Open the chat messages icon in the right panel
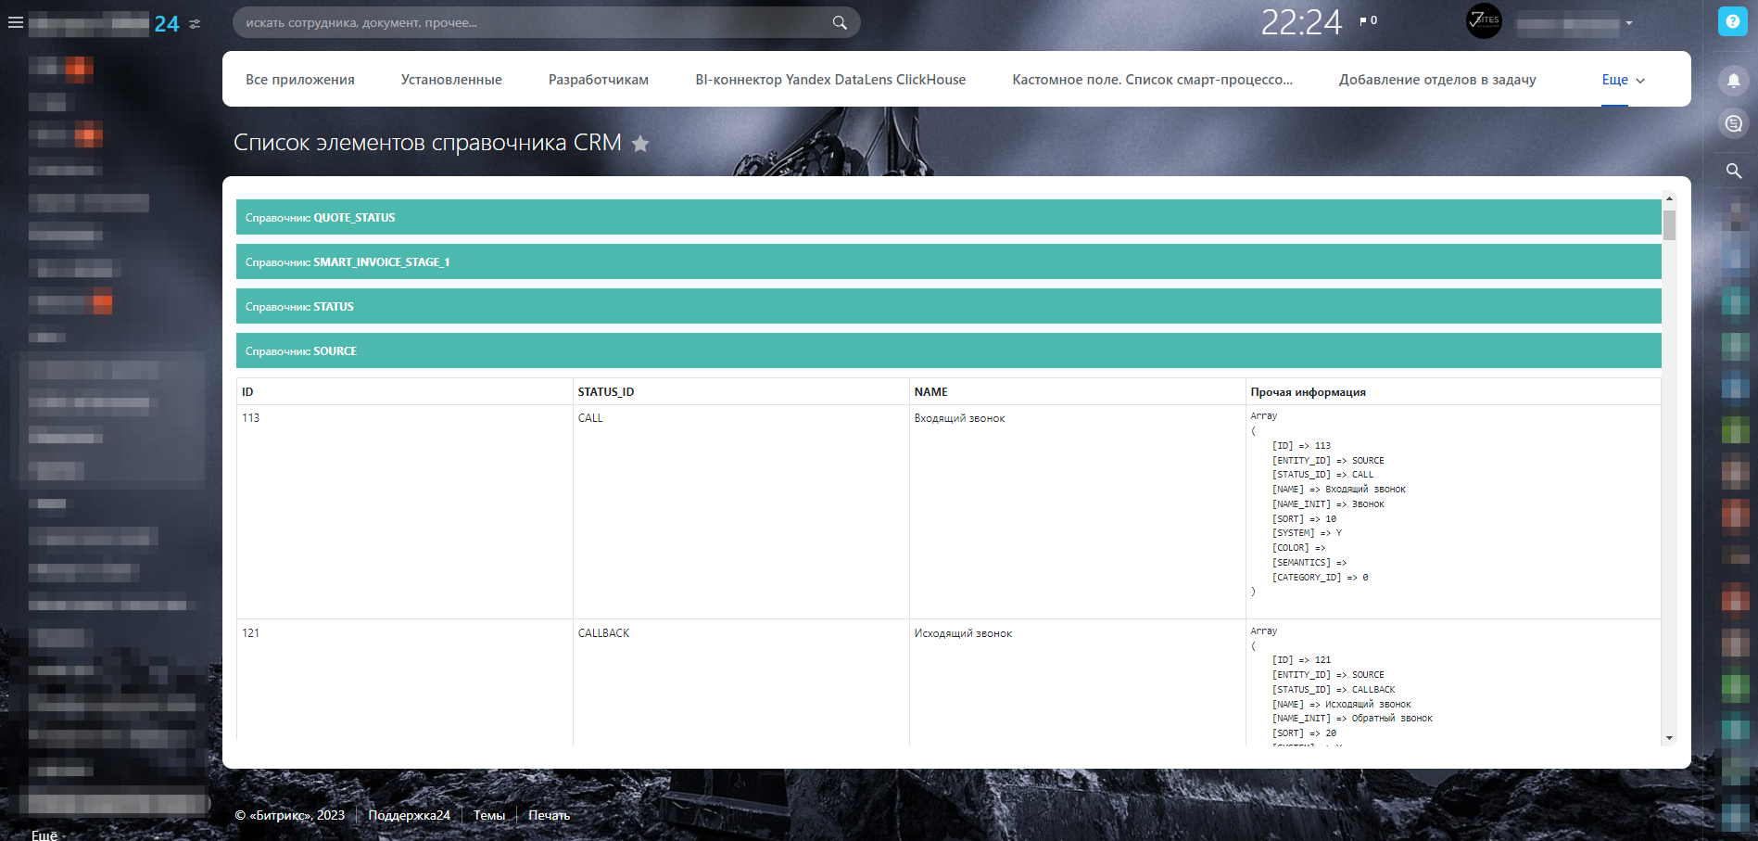This screenshot has height=841, width=1758. pyautogui.click(x=1733, y=123)
